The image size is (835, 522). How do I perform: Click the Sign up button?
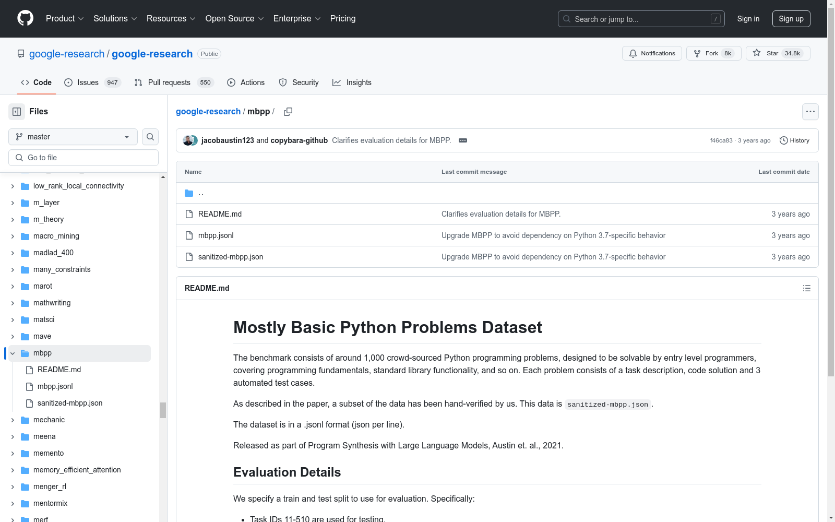tap(791, 19)
